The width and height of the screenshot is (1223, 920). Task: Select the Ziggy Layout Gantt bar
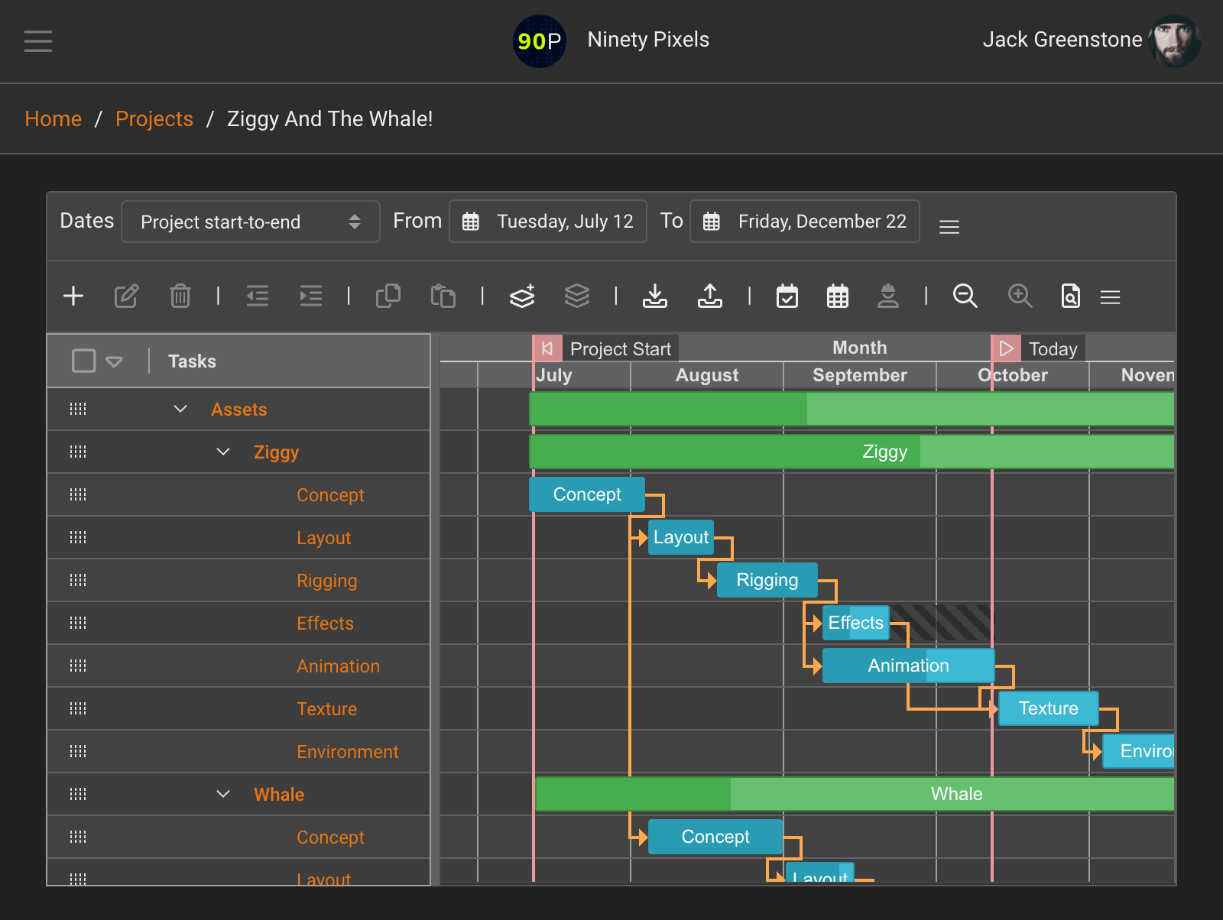pos(681,537)
